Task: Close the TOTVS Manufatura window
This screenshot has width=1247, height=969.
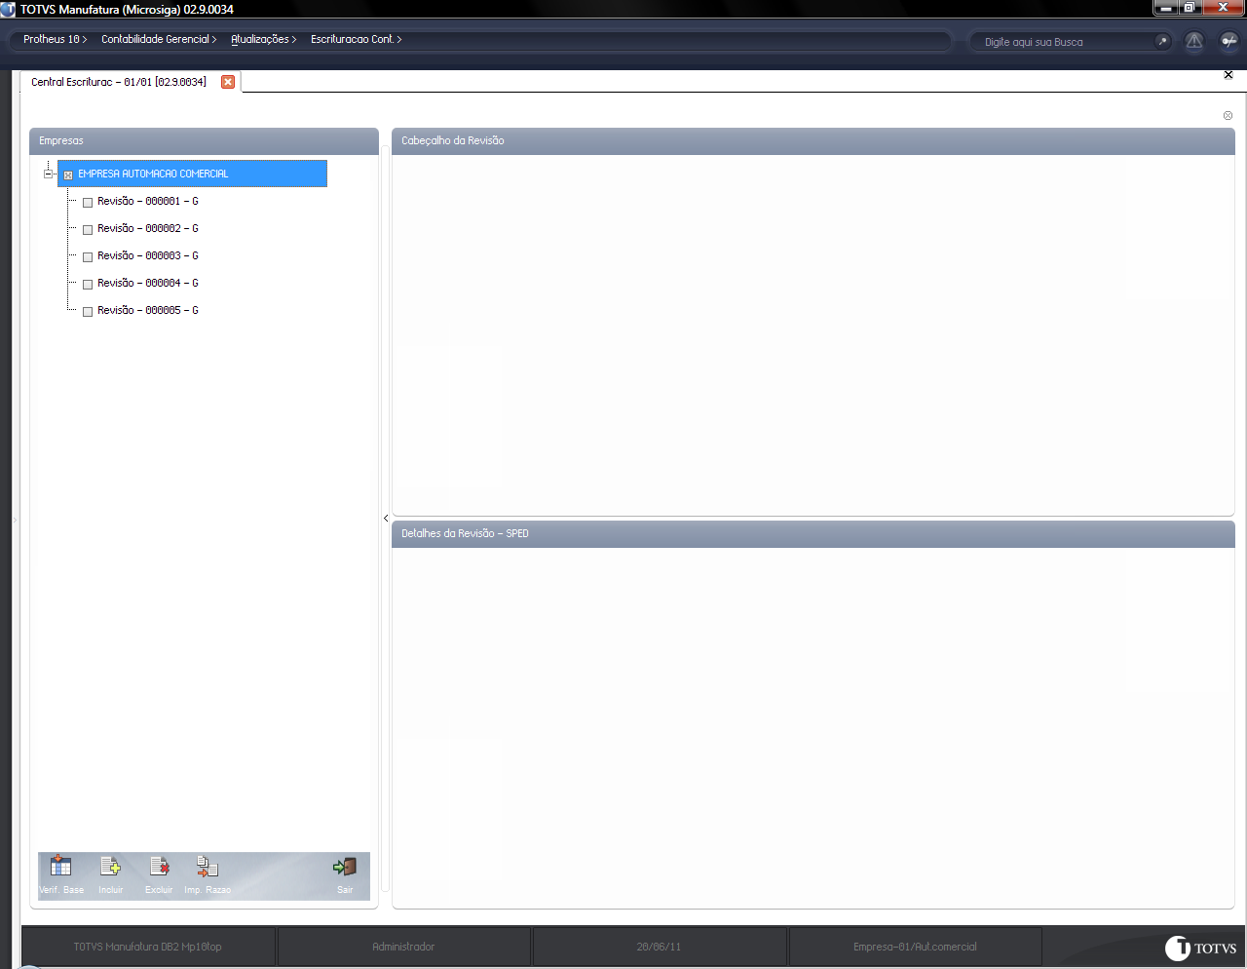Action: [x=1224, y=8]
